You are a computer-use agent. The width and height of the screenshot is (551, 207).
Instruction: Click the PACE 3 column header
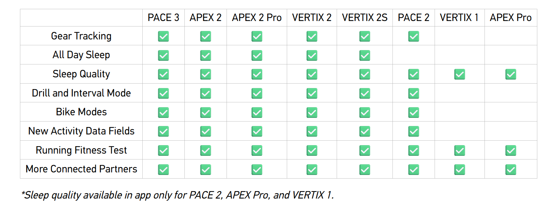tap(163, 18)
